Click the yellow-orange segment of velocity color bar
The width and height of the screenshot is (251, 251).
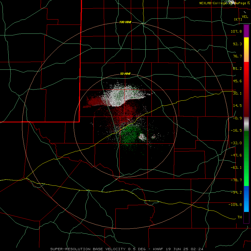pos(246,50)
